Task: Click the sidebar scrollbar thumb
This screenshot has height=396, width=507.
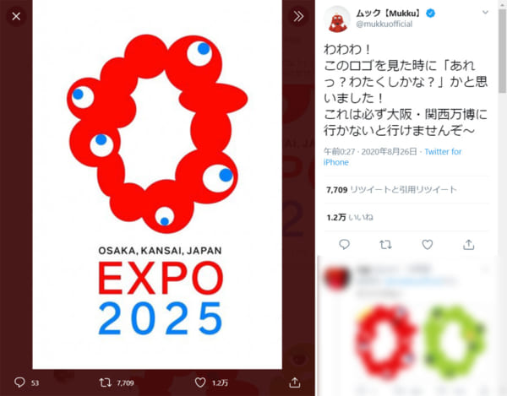Action: click(x=503, y=50)
